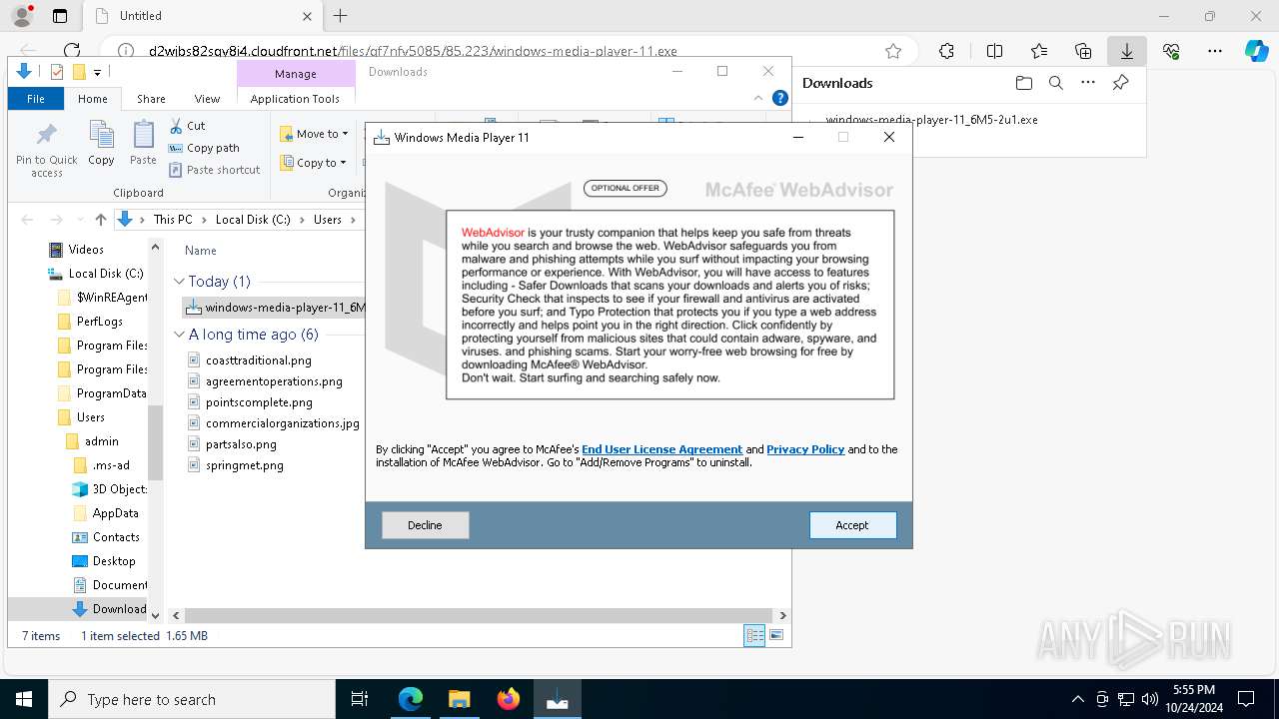This screenshot has height=719, width=1279.
Task: Click Pin to Quick access icon
Action: (x=46, y=150)
